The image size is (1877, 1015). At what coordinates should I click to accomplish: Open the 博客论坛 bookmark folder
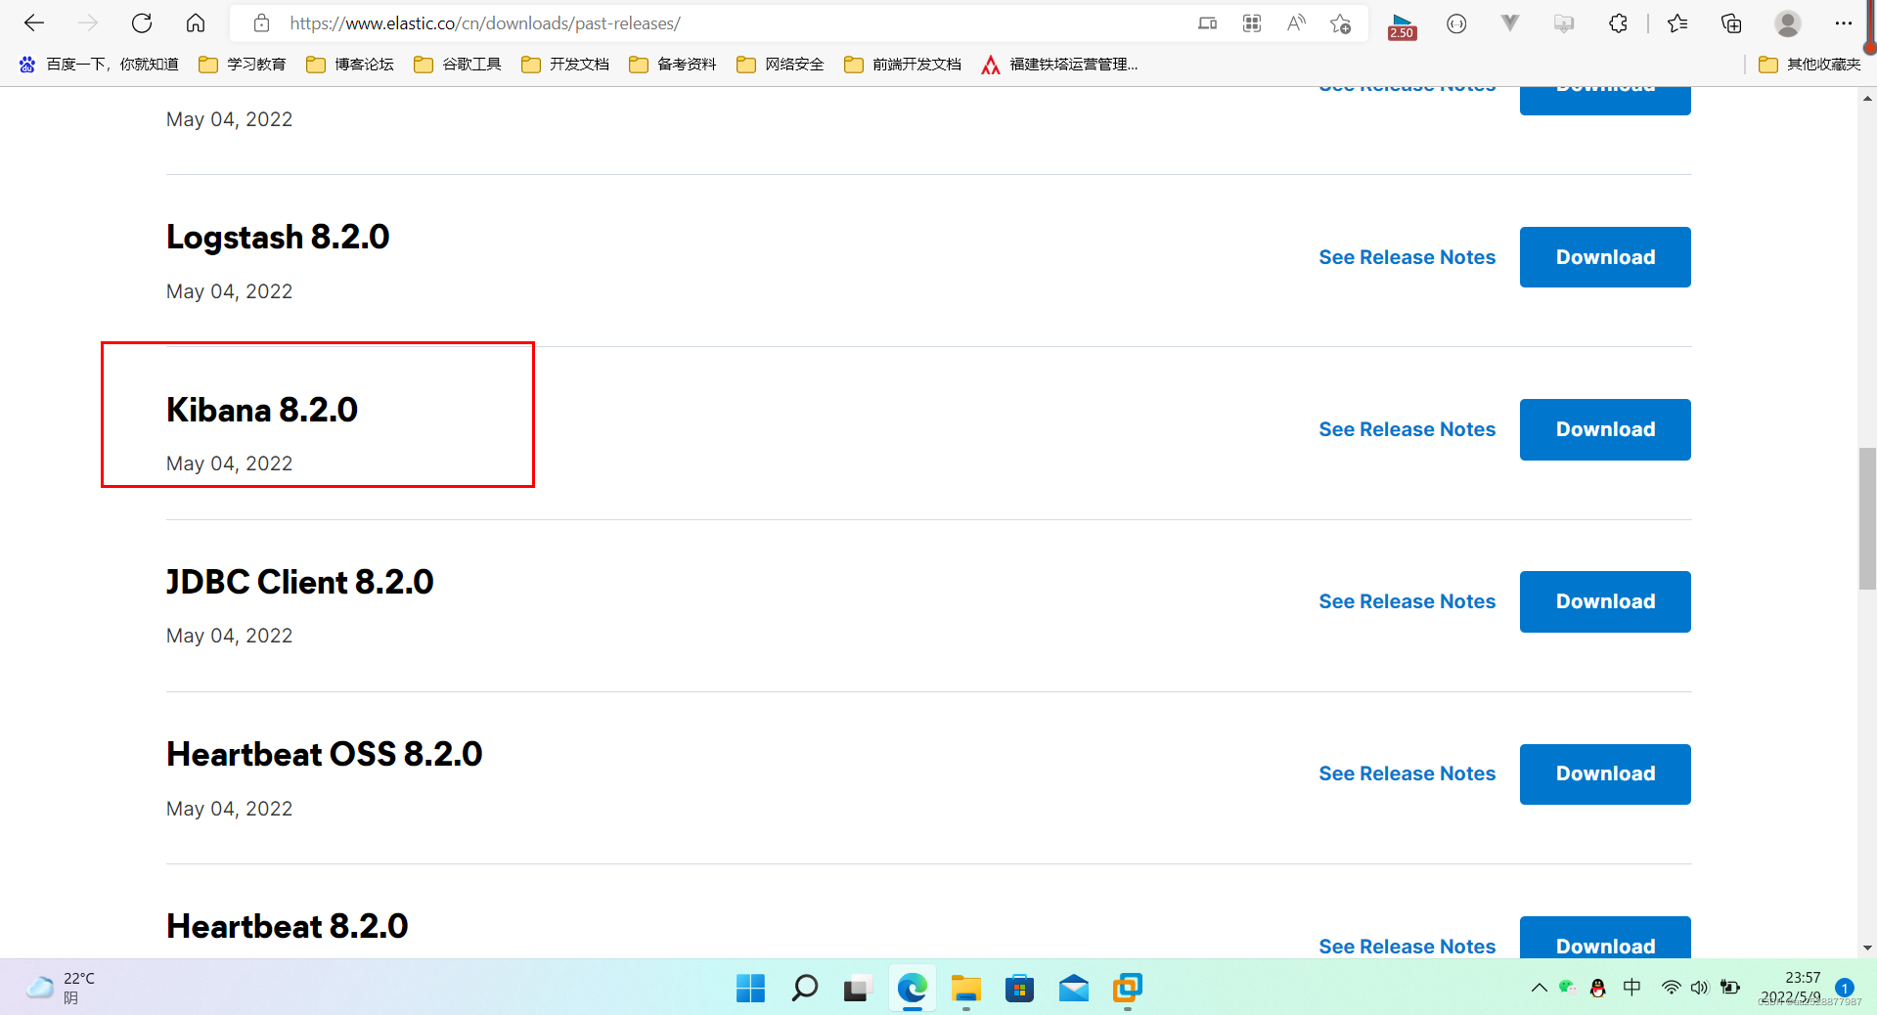(349, 65)
